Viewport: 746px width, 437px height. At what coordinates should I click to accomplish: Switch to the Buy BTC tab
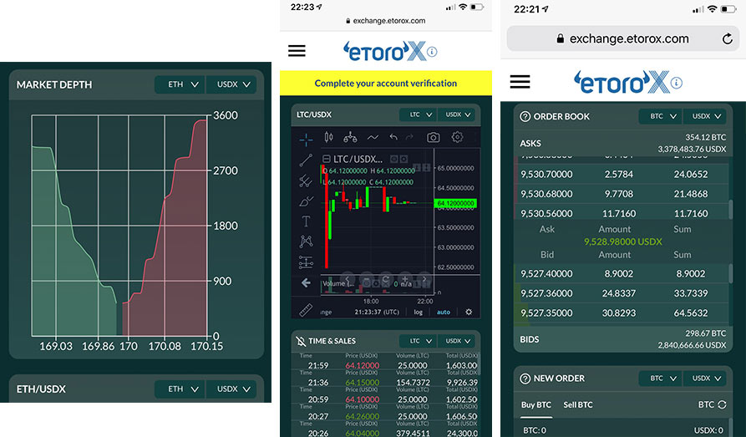[535, 404]
